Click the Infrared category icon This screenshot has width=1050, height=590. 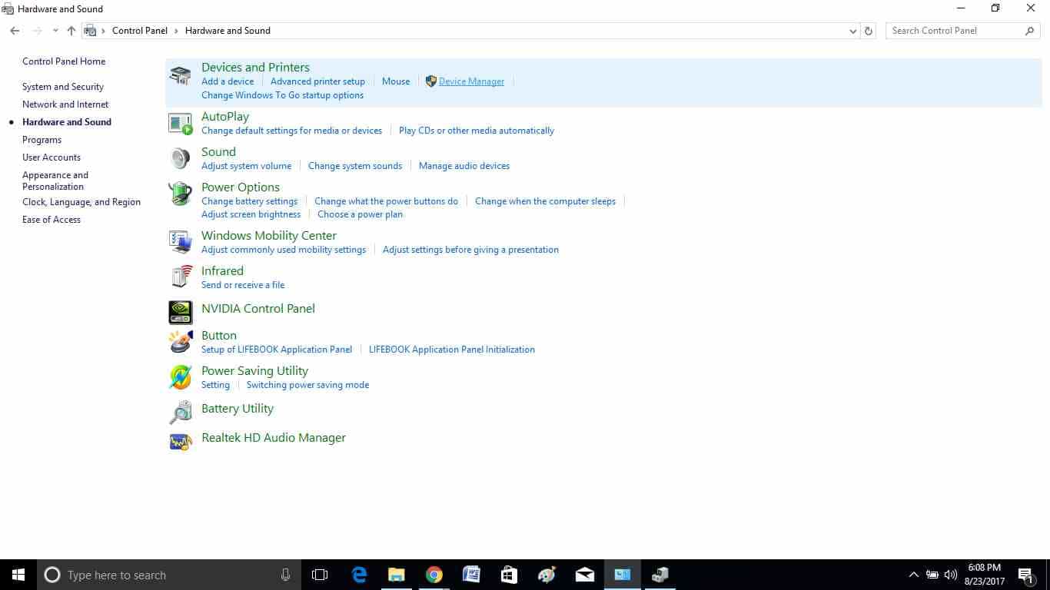coord(180,277)
